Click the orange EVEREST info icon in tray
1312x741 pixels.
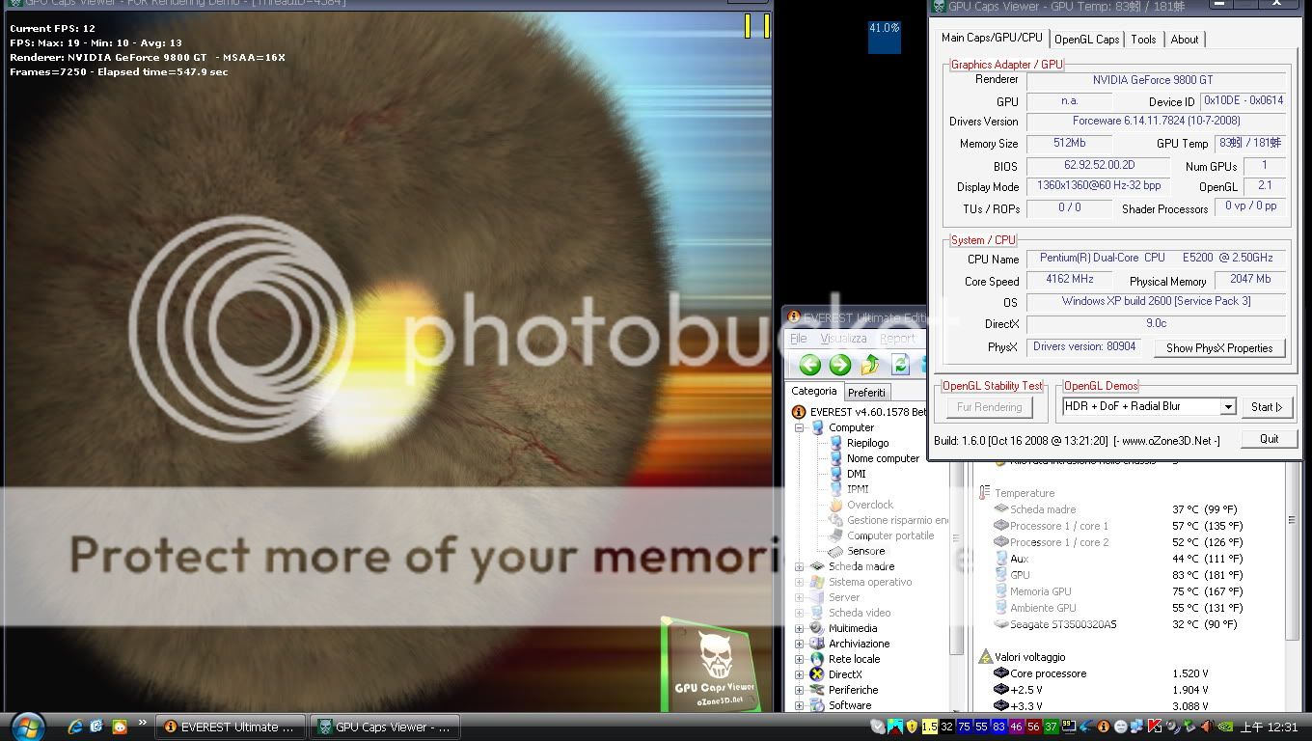tap(1103, 727)
